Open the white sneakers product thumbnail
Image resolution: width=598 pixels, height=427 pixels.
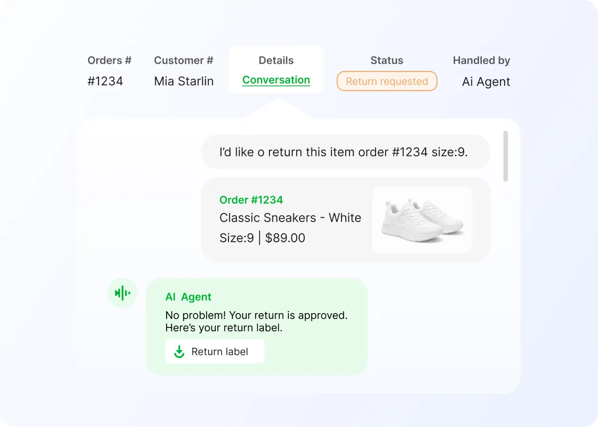(x=422, y=220)
